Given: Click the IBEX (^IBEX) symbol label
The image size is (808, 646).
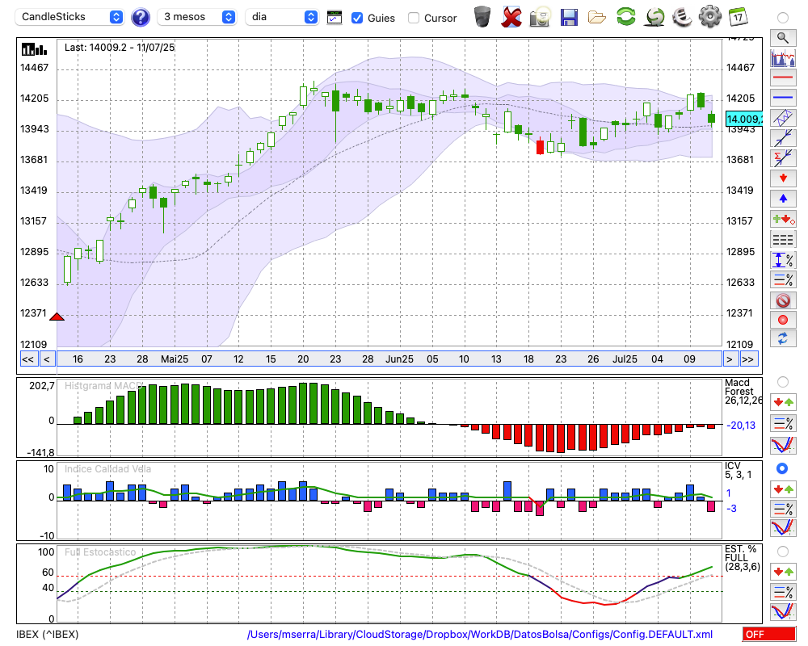Looking at the screenshot, I should click(x=48, y=634).
